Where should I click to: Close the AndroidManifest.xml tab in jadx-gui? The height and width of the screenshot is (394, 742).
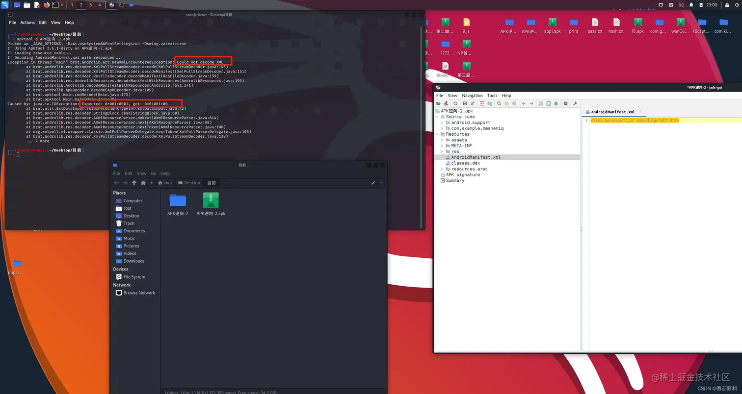tap(640, 112)
